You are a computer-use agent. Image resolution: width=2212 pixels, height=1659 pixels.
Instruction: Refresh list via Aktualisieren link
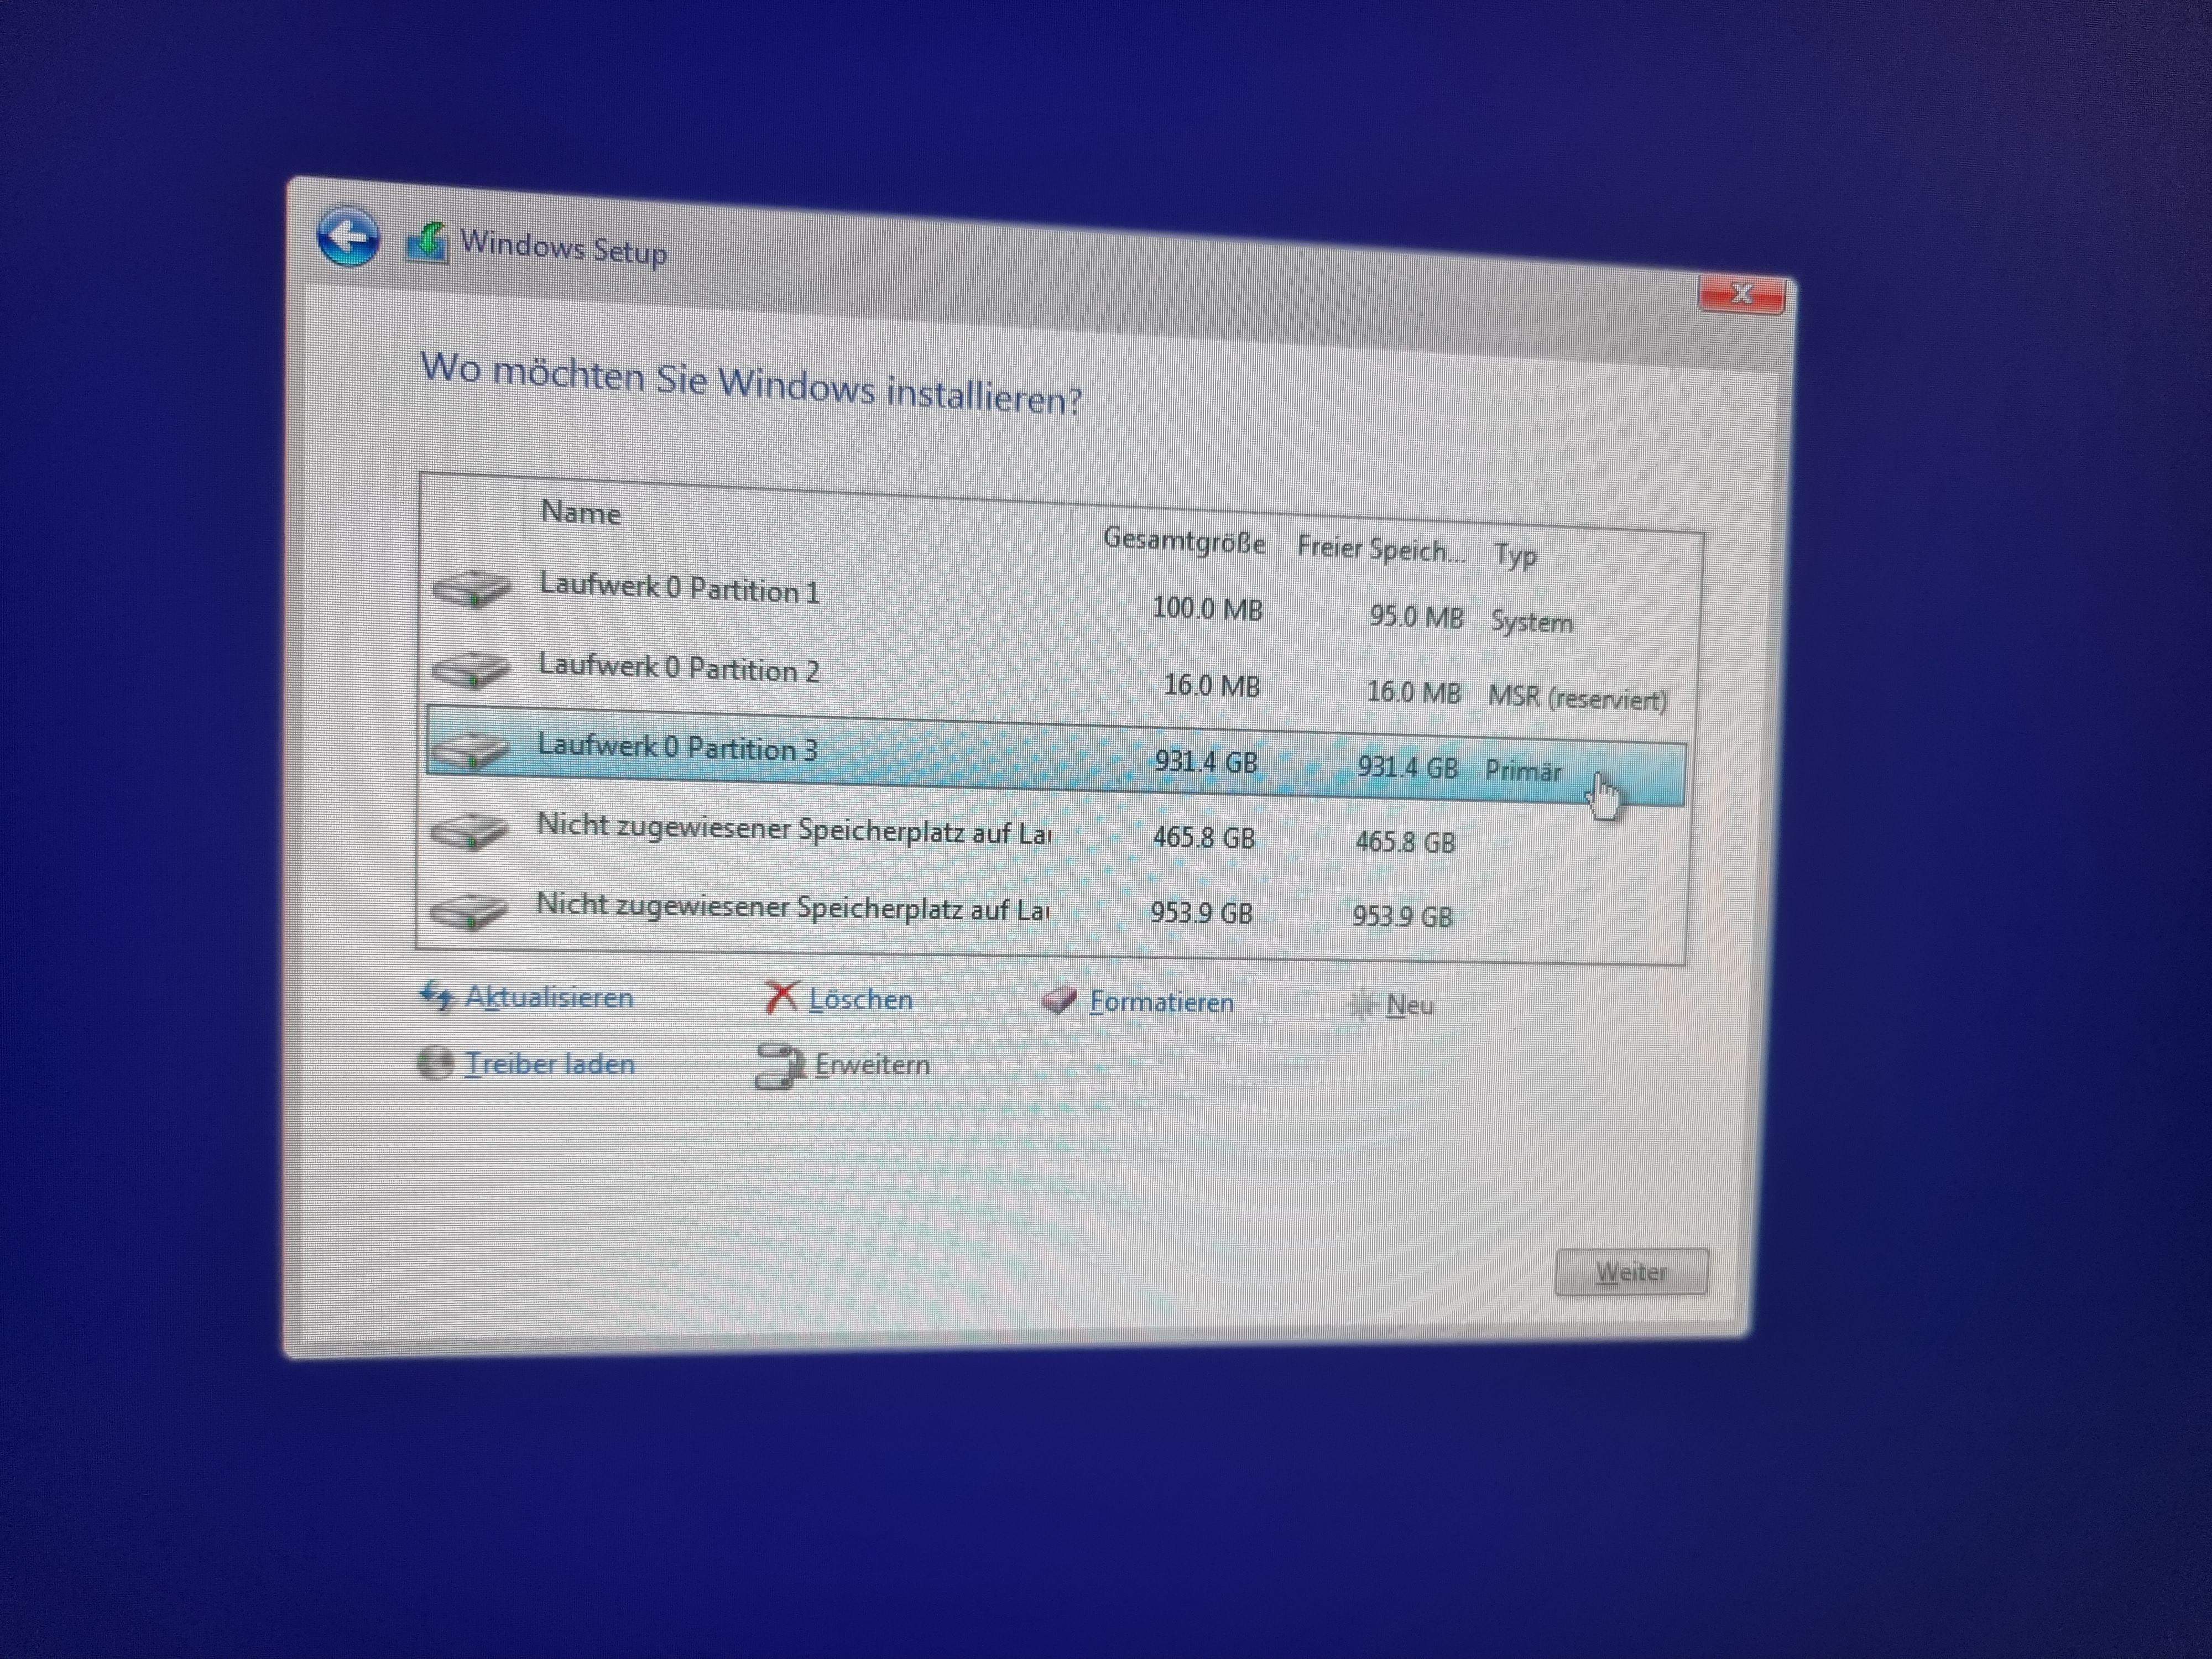click(549, 997)
